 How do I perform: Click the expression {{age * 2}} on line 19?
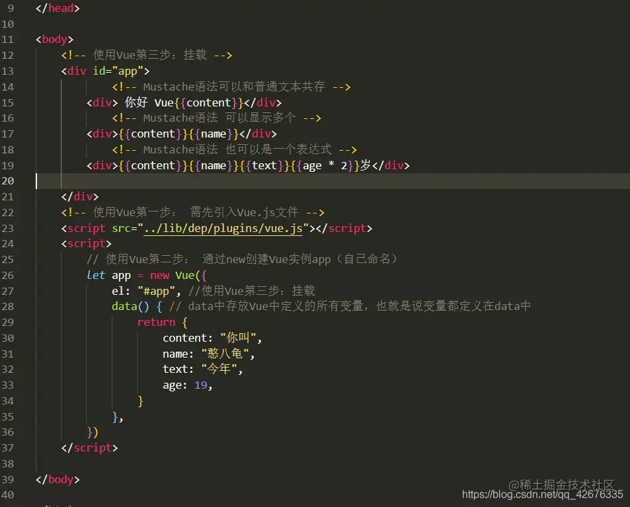click(x=325, y=165)
